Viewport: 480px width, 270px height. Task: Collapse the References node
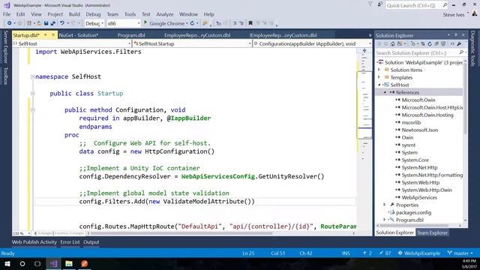point(385,92)
